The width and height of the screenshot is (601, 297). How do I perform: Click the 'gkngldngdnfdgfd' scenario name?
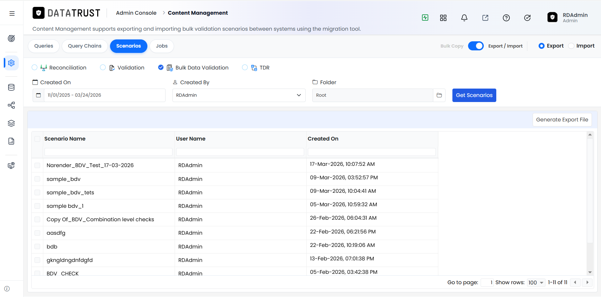tap(70, 260)
